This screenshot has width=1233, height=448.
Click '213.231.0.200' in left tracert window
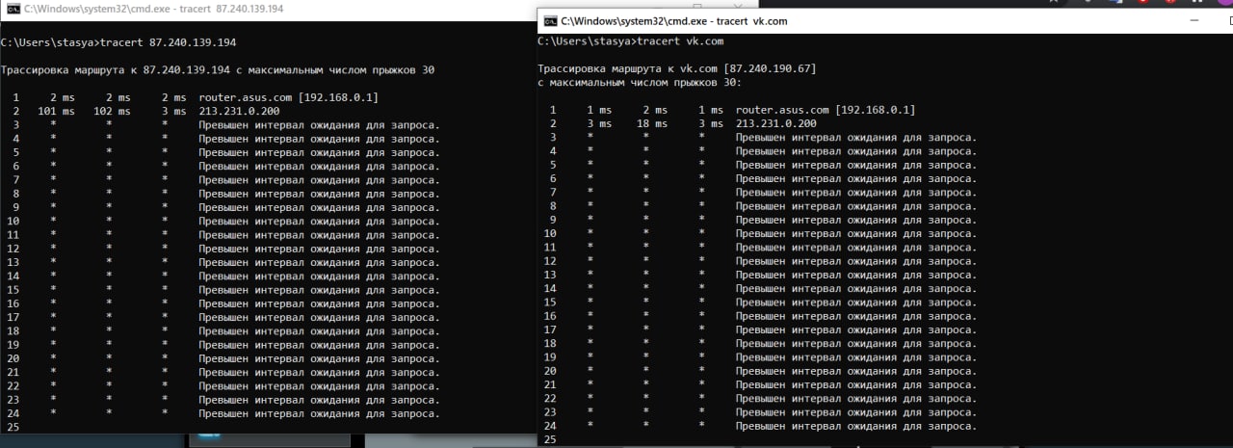(x=239, y=112)
